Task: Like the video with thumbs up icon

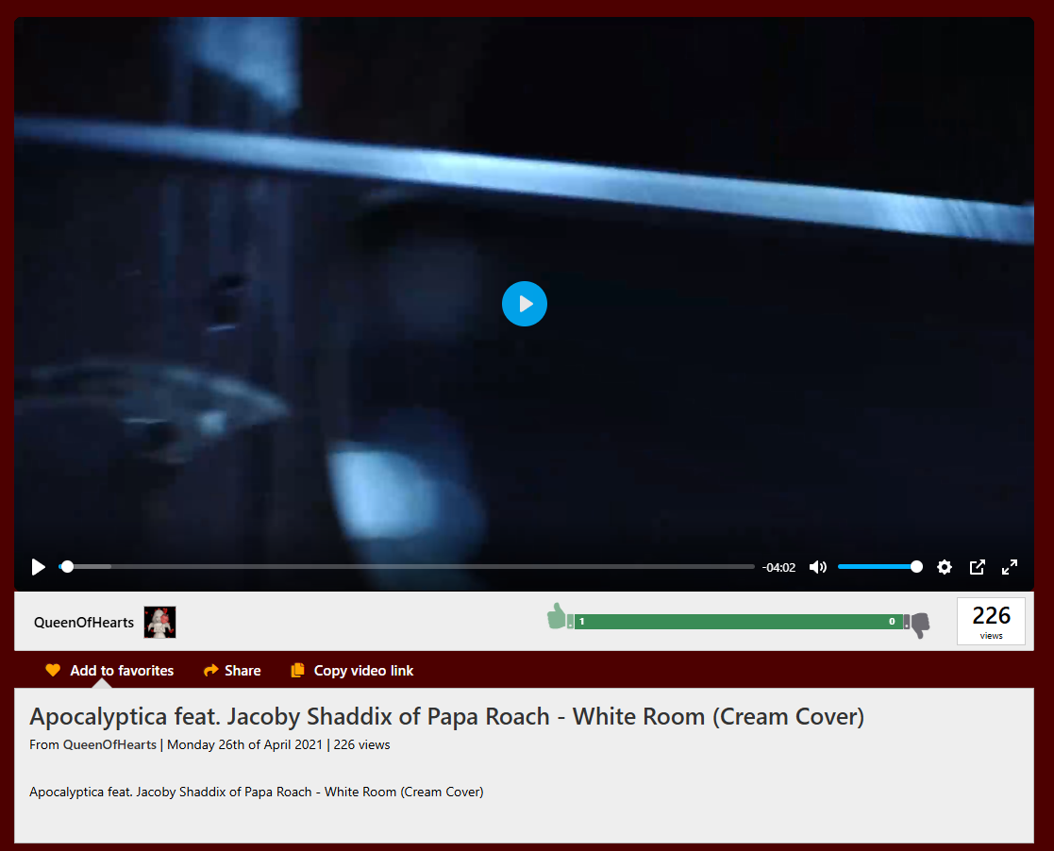Action: (558, 616)
